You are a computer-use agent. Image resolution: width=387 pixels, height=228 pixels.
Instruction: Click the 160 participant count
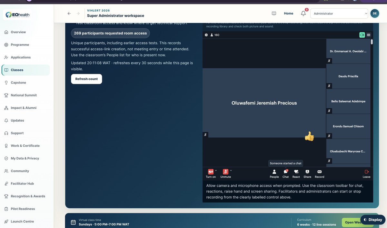(215, 35)
